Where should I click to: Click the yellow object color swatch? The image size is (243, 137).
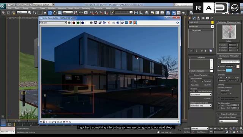click(x=212, y=22)
